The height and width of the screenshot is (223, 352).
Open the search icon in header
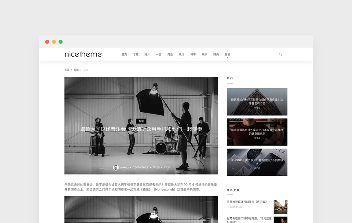coord(280,54)
